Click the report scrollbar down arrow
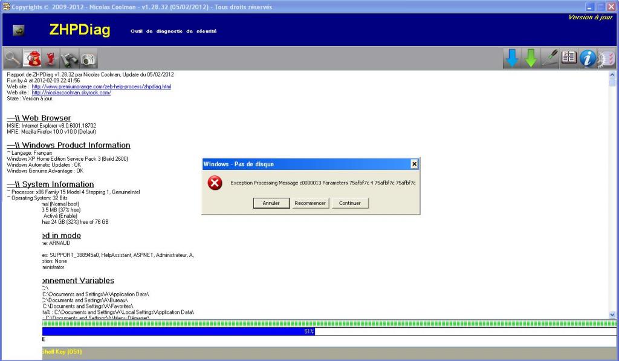 click(612, 315)
